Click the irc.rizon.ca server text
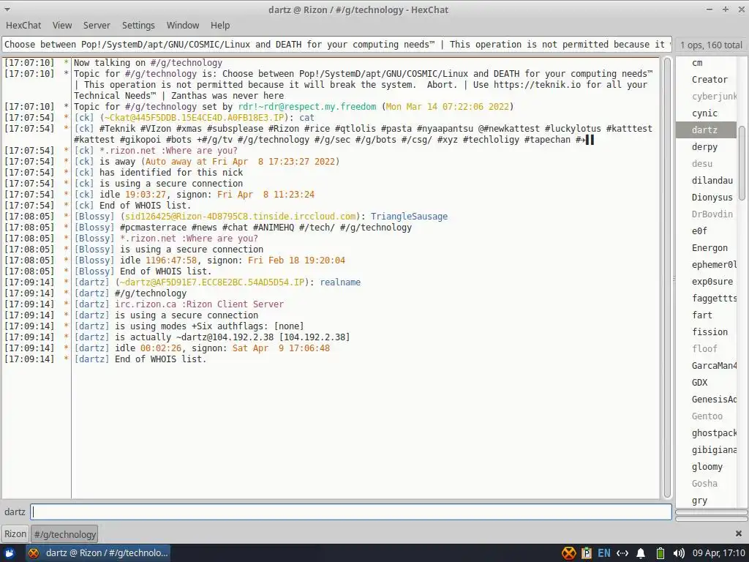This screenshot has width=749, height=562. point(146,304)
